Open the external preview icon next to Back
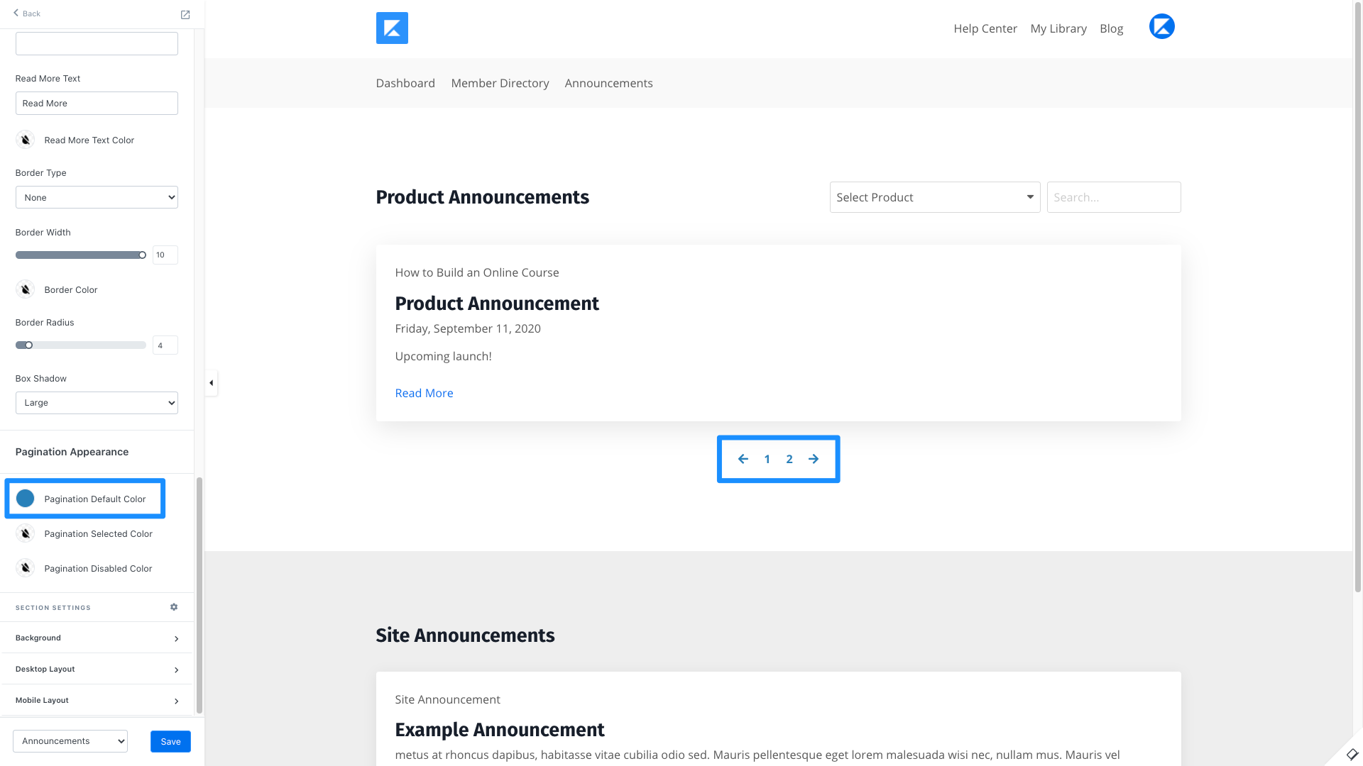Viewport: 1363px width, 766px height. (x=185, y=15)
